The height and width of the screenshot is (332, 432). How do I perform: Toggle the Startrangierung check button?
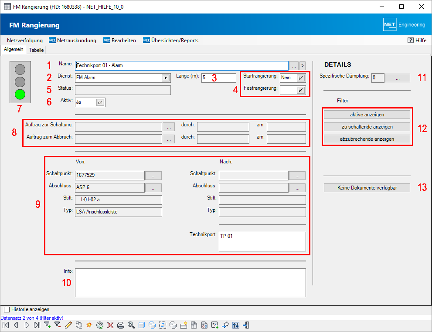point(301,78)
